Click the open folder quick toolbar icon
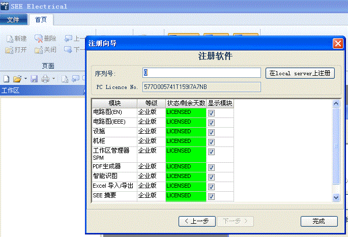The width and height of the screenshot is (348, 237). click(17, 79)
